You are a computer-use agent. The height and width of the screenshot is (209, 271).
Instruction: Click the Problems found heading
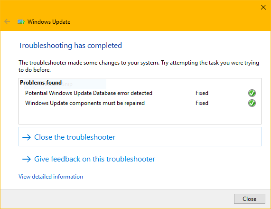pos(41,83)
